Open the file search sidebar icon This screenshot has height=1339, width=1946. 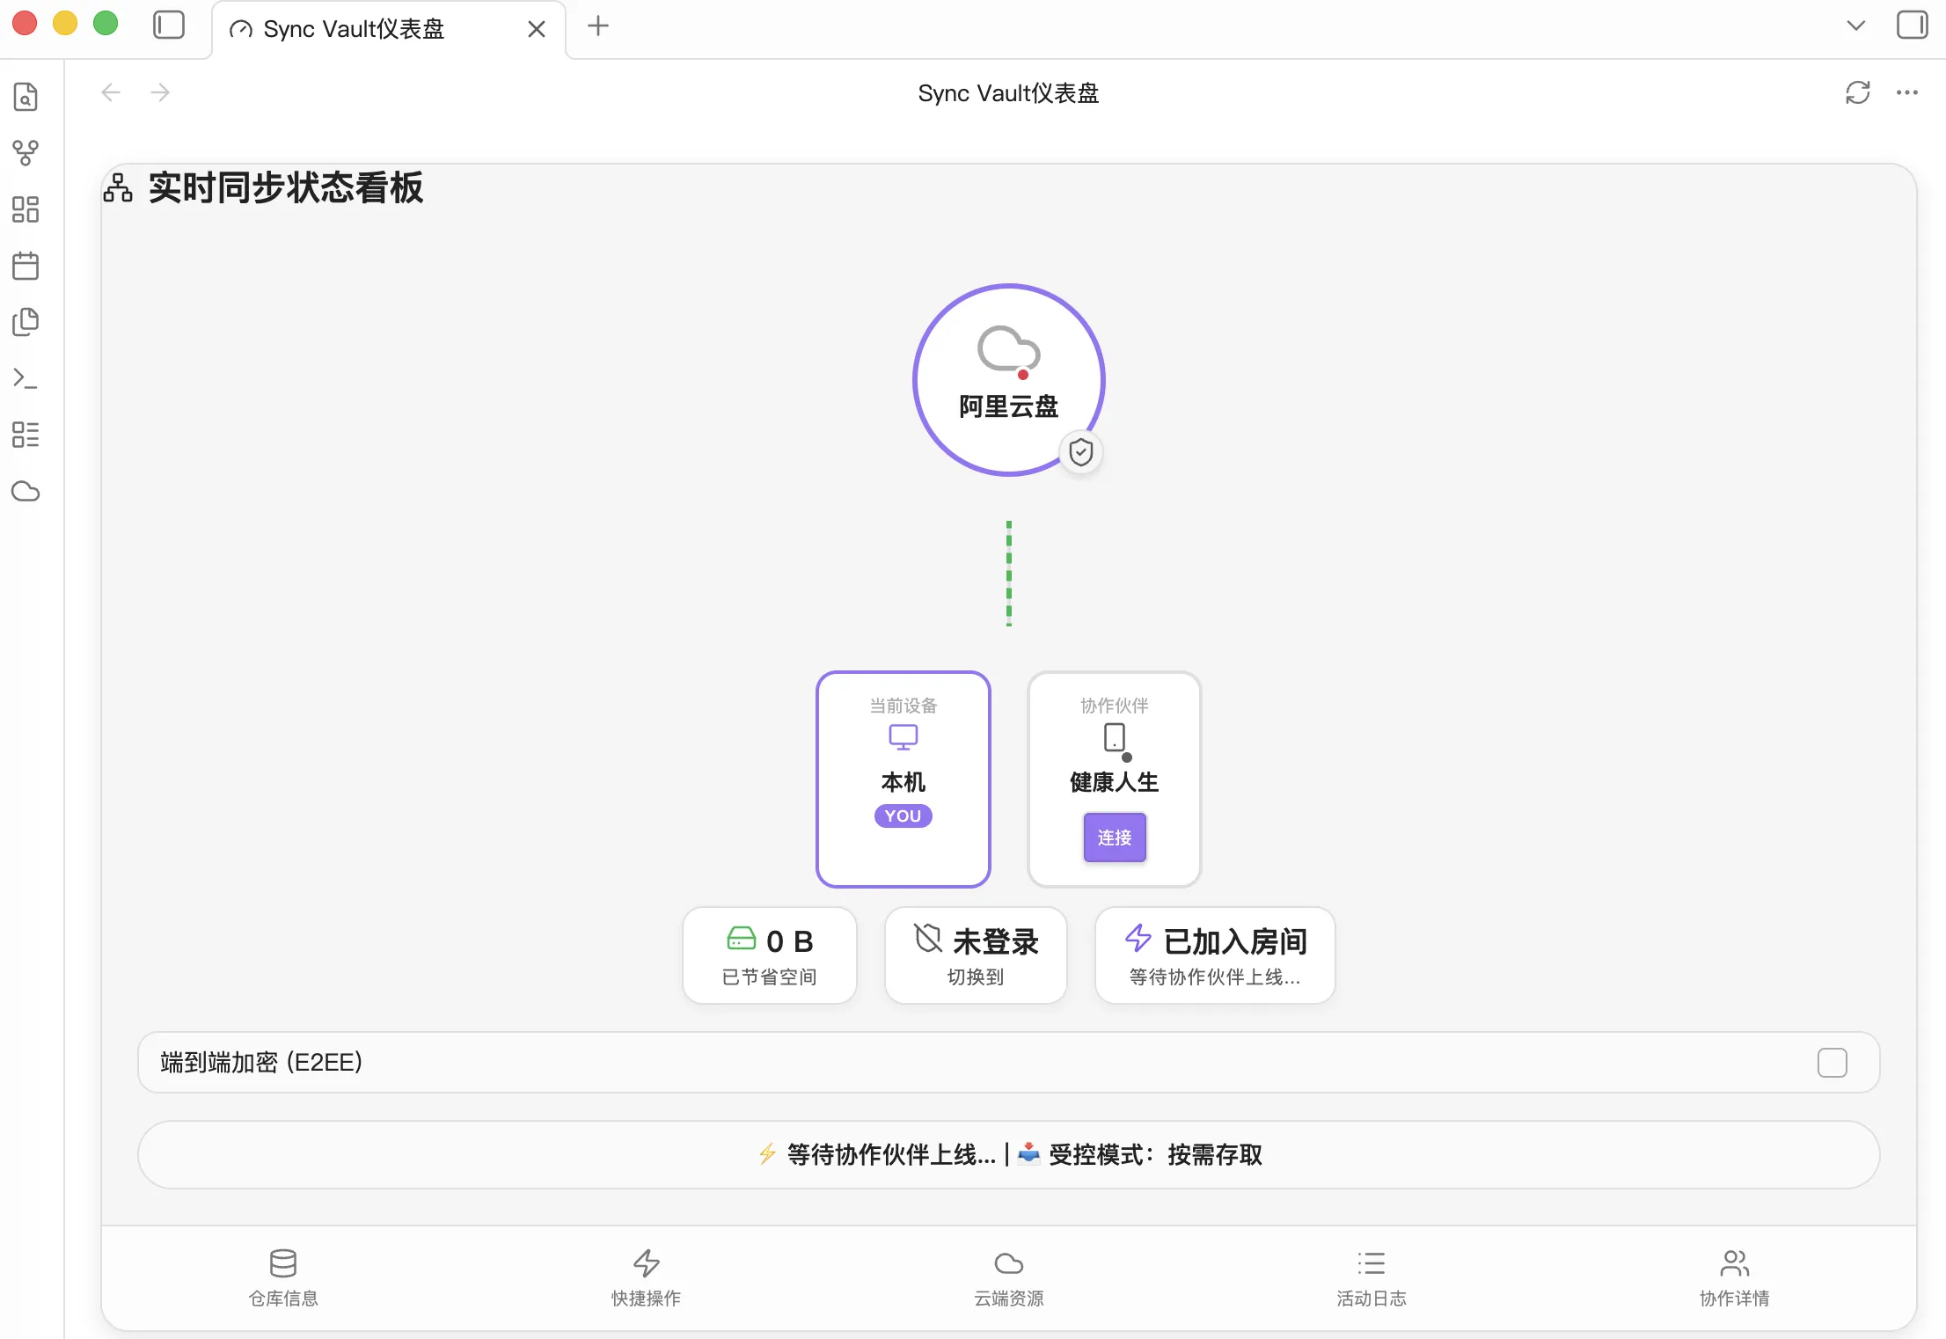click(x=26, y=97)
